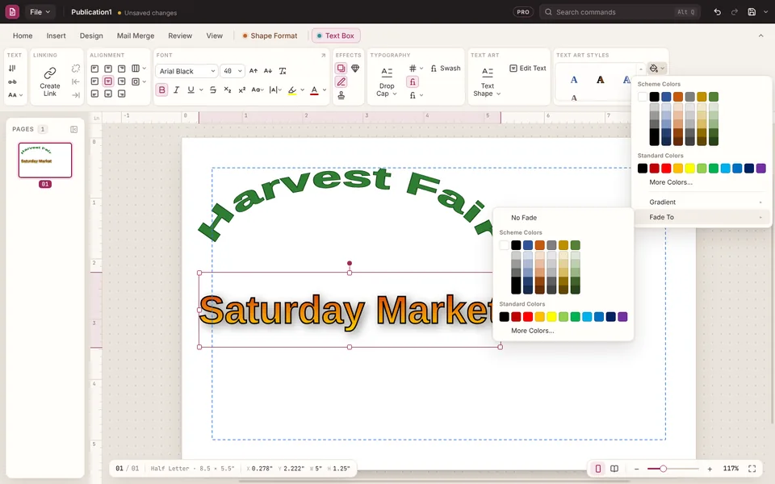Toggle middle center alignment

tap(108, 81)
